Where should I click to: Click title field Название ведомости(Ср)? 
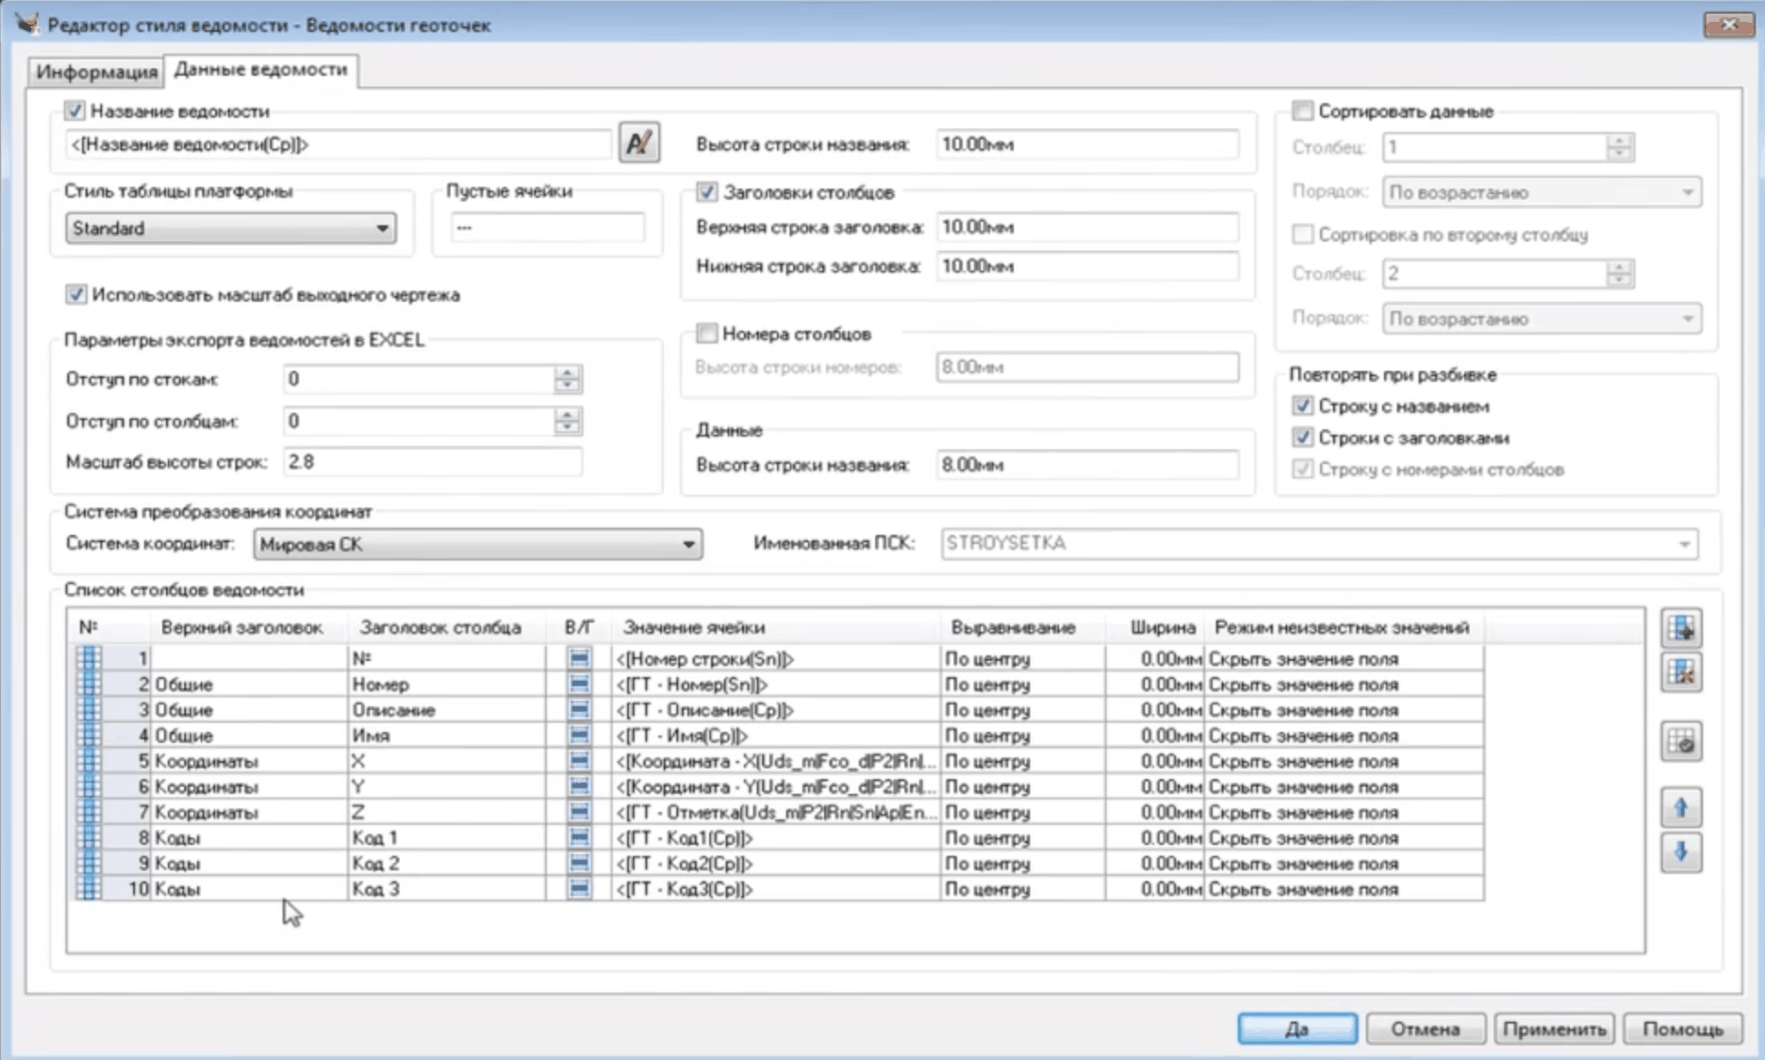tap(338, 144)
